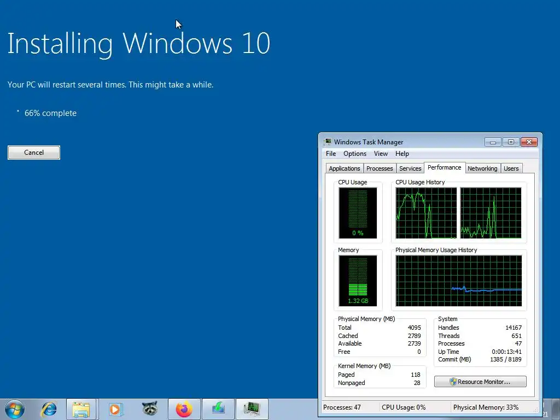
Task: Click the Available memory value 2739
Action: pyautogui.click(x=415, y=343)
